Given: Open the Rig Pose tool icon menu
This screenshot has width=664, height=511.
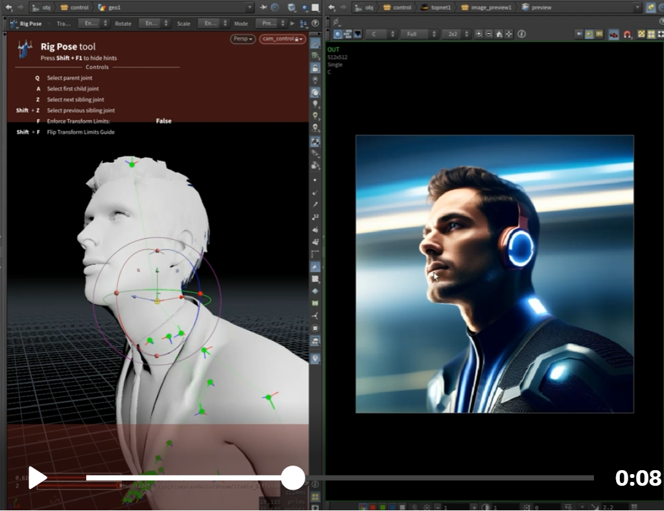Looking at the screenshot, I should point(14,24).
